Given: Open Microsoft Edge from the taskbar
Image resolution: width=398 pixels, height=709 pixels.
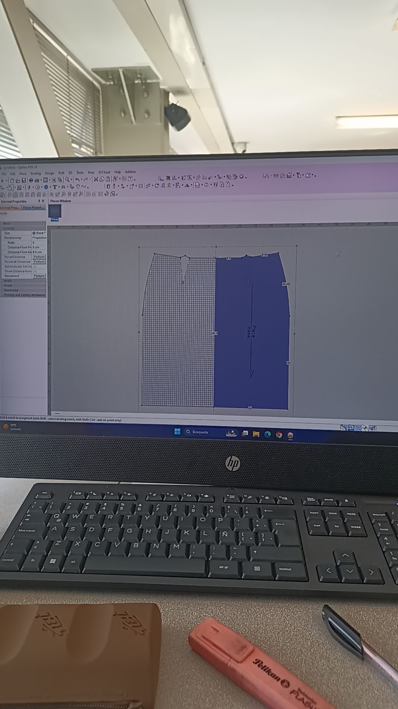Looking at the screenshot, I should [268, 435].
